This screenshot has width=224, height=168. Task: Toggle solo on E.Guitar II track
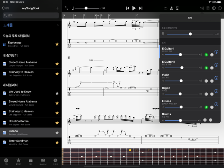click(206, 68)
